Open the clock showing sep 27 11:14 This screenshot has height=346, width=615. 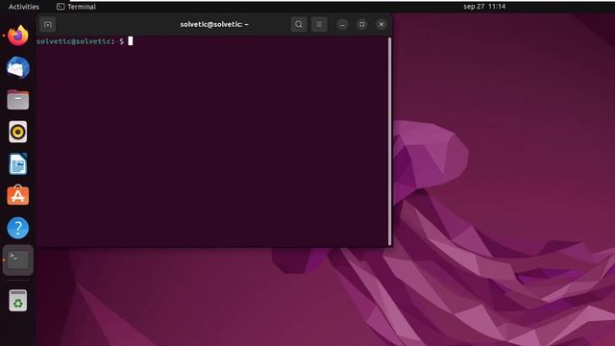(484, 7)
